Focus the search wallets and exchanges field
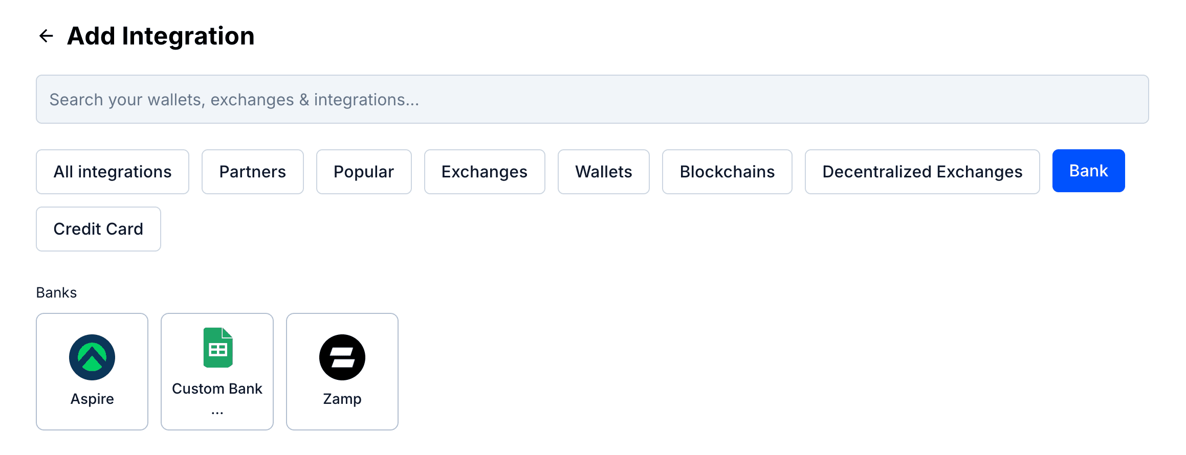The width and height of the screenshot is (1186, 455). tap(592, 99)
